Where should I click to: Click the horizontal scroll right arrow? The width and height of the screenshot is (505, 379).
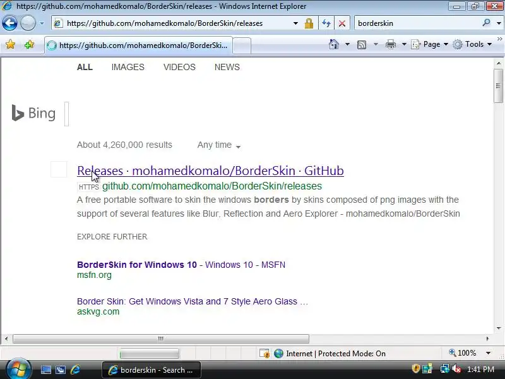[487, 339]
